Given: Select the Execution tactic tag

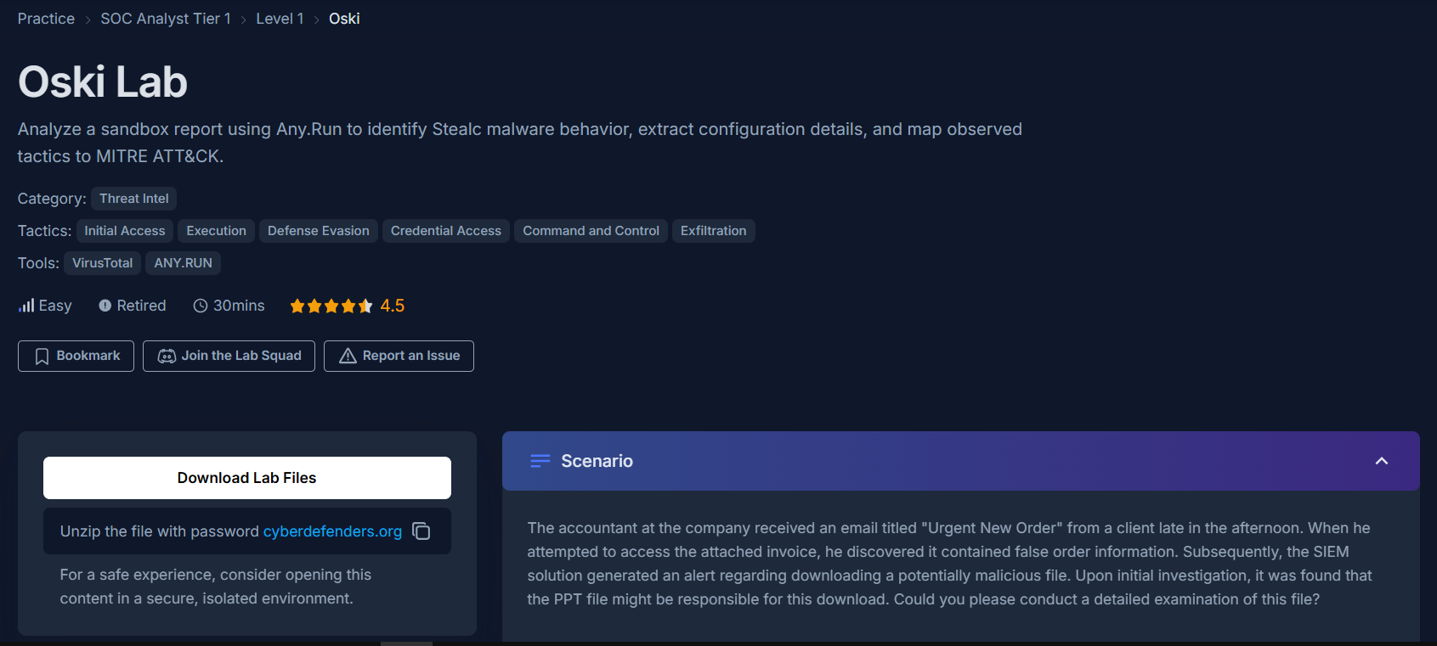Looking at the screenshot, I should pos(217,231).
